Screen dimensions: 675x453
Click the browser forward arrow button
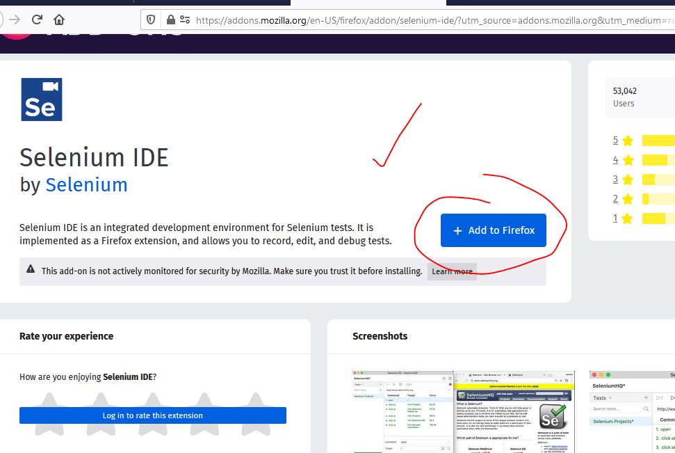coord(15,19)
